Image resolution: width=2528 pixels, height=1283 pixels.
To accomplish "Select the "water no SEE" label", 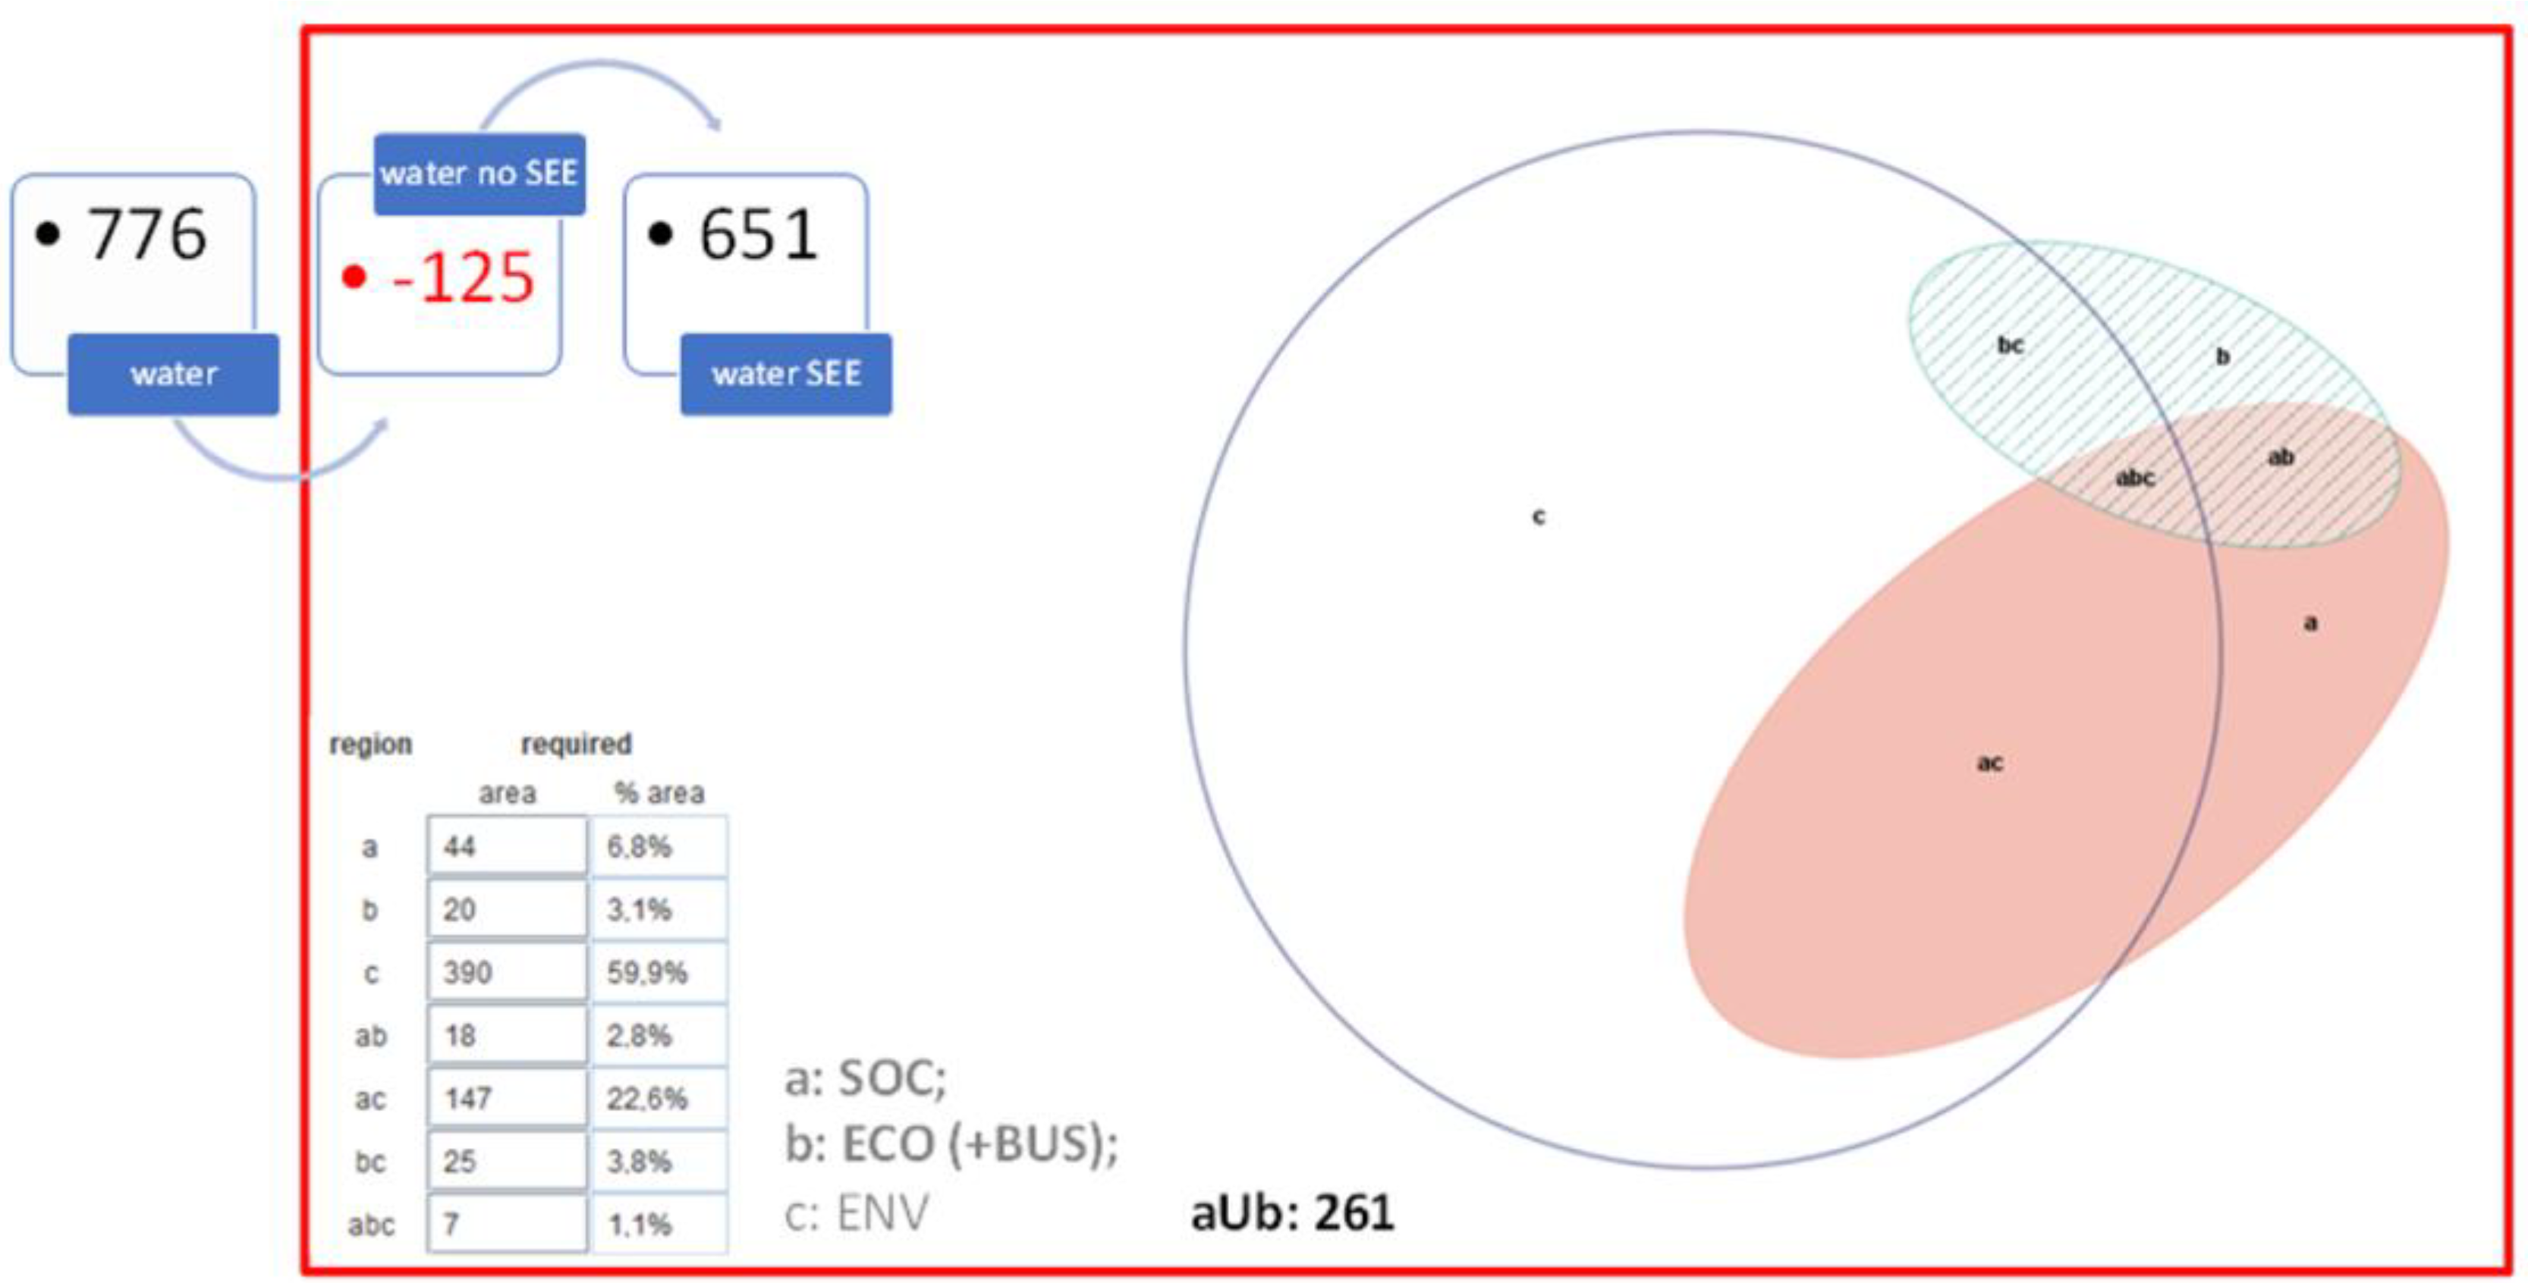I will pyautogui.click(x=479, y=174).
